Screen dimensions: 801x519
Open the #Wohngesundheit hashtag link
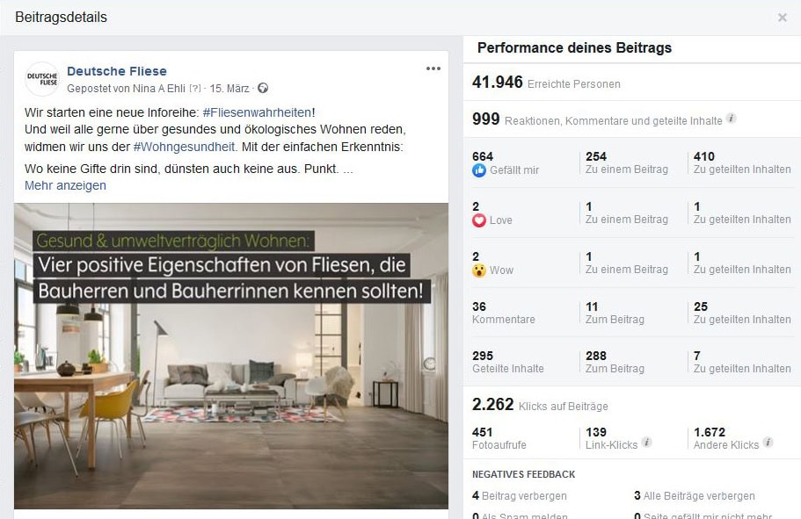point(184,147)
